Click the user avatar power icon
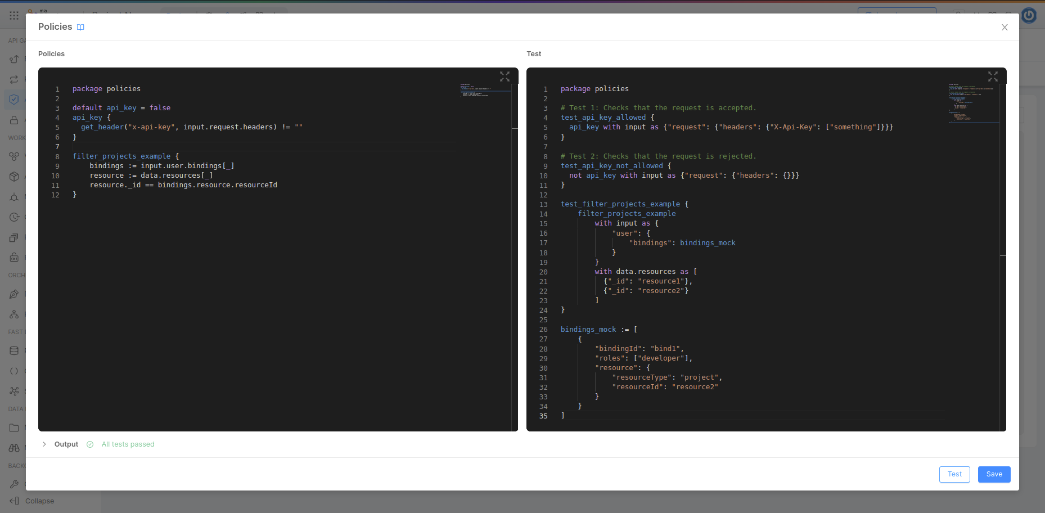Viewport: 1045px width, 513px height. (x=1029, y=16)
